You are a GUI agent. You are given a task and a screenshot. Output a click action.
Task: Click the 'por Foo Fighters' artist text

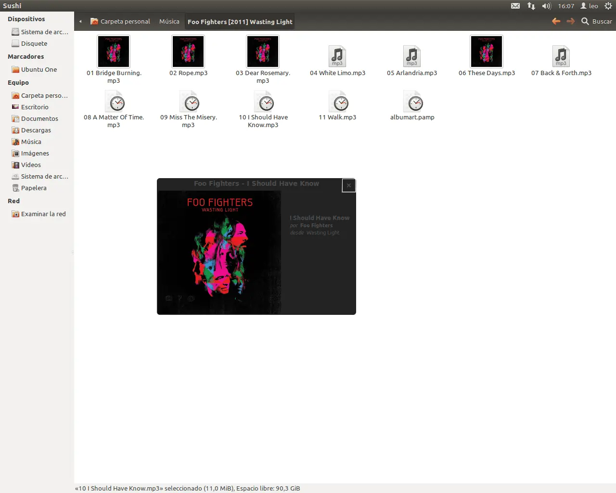(311, 225)
